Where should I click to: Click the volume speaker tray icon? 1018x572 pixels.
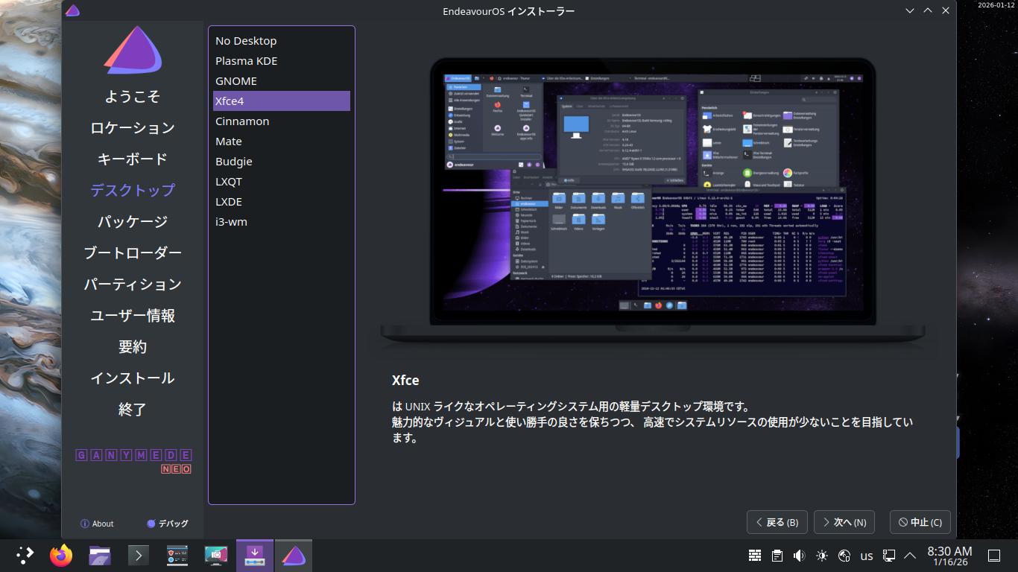tap(800, 556)
